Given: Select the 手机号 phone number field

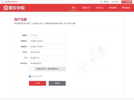Looking at the screenshot, I should [47, 52].
